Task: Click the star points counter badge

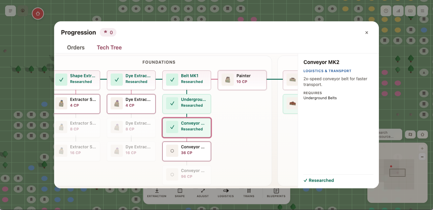Action: pos(108,33)
